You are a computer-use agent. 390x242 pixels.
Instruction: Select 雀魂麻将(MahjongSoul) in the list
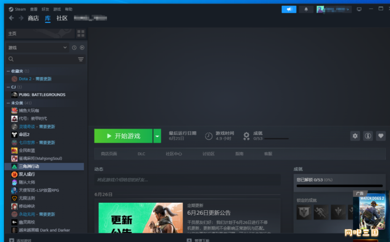(x=45, y=158)
